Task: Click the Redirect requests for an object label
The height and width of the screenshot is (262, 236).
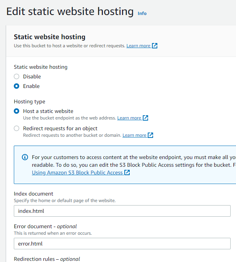Action: coord(60,128)
